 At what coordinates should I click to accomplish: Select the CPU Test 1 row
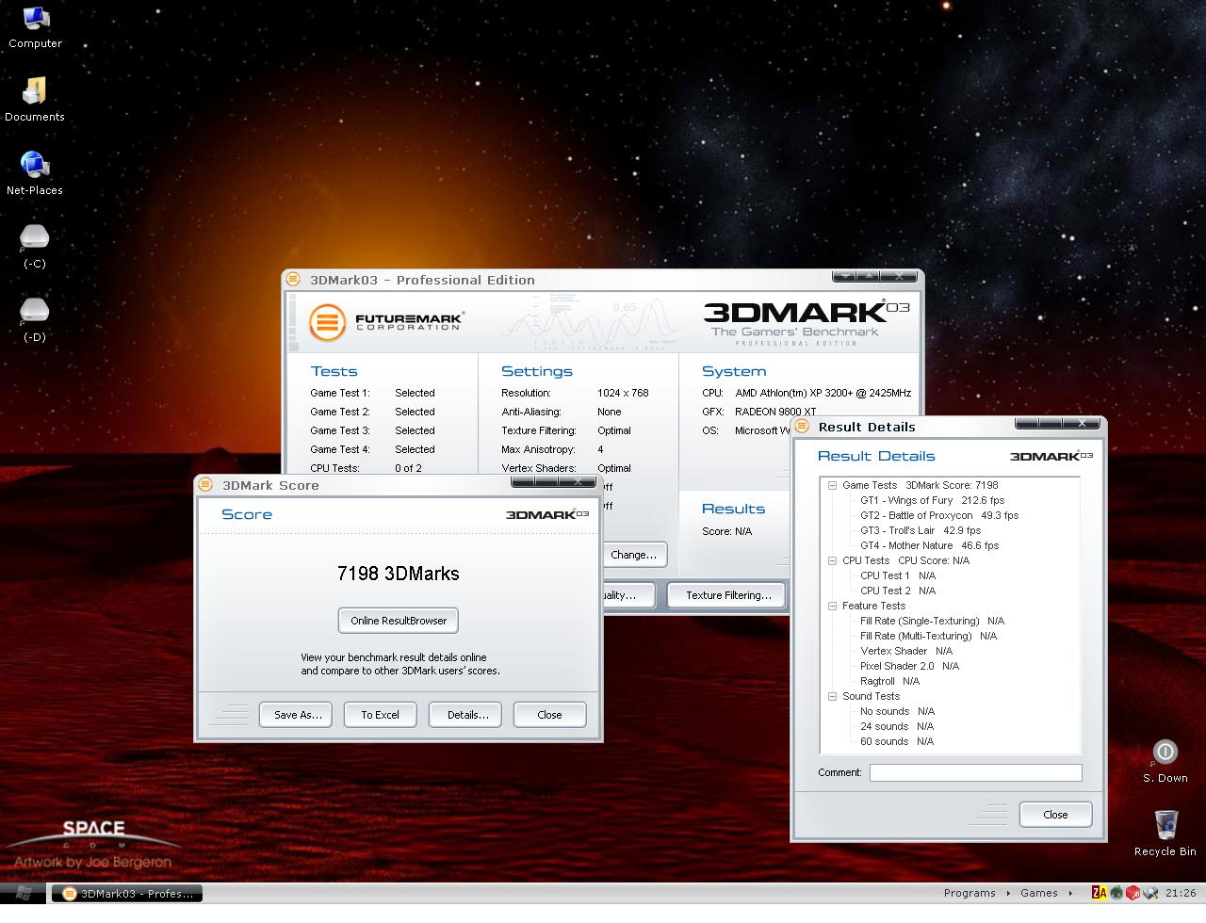pyautogui.click(x=898, y=576)
